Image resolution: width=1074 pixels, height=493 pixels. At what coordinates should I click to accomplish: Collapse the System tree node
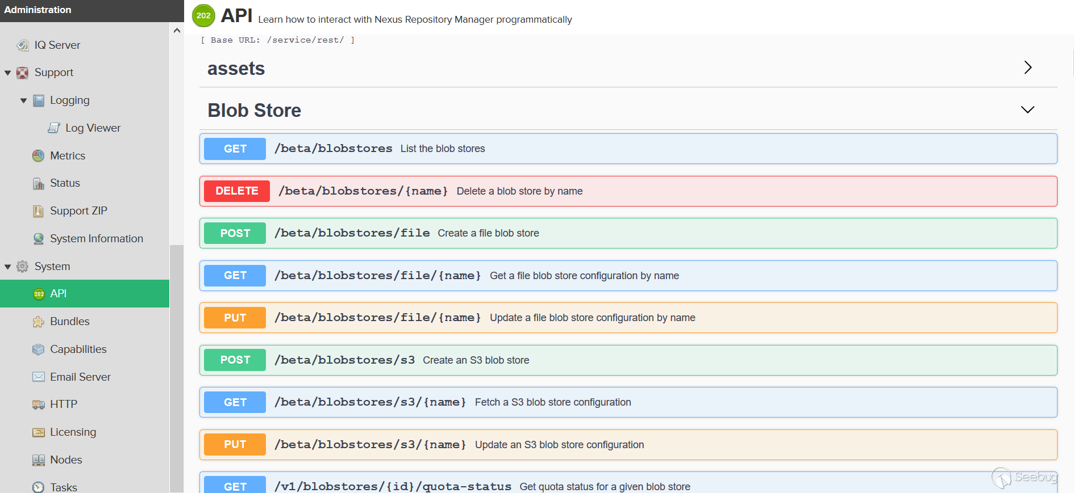[x=8, y=267]
